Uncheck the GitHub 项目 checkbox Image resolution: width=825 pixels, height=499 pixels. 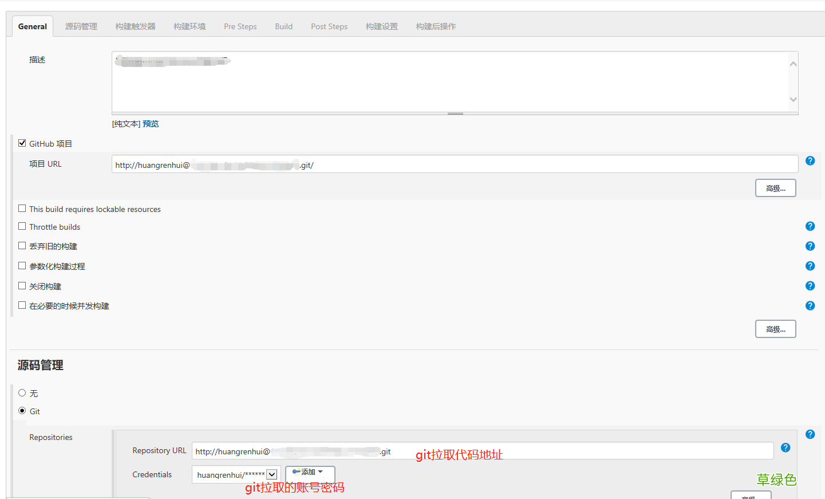coord(22,143)
